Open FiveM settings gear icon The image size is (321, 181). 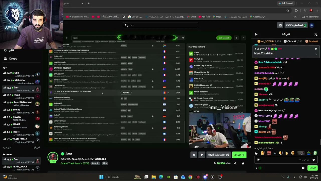[236, 38]
